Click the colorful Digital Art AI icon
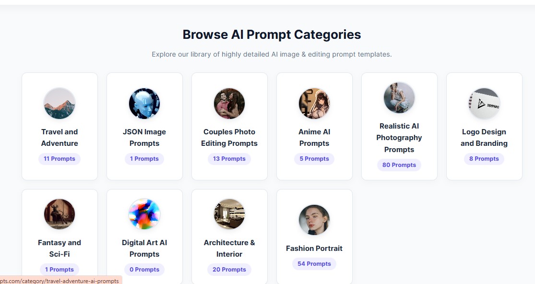The height and width of the screenshot is (284, 535). pos(144,214)
